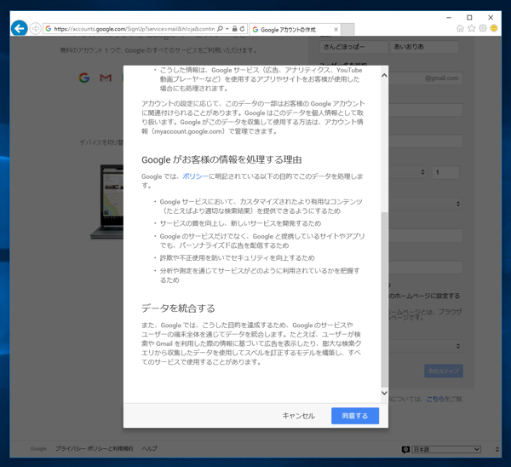Click the さんどほっぱー name field
This screenshot has width=511, height=467.
[354, 47]
